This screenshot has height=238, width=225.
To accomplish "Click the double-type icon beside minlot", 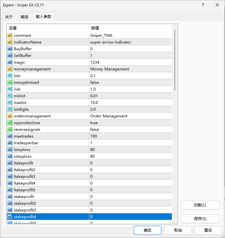I will click(x=10, y=96).
